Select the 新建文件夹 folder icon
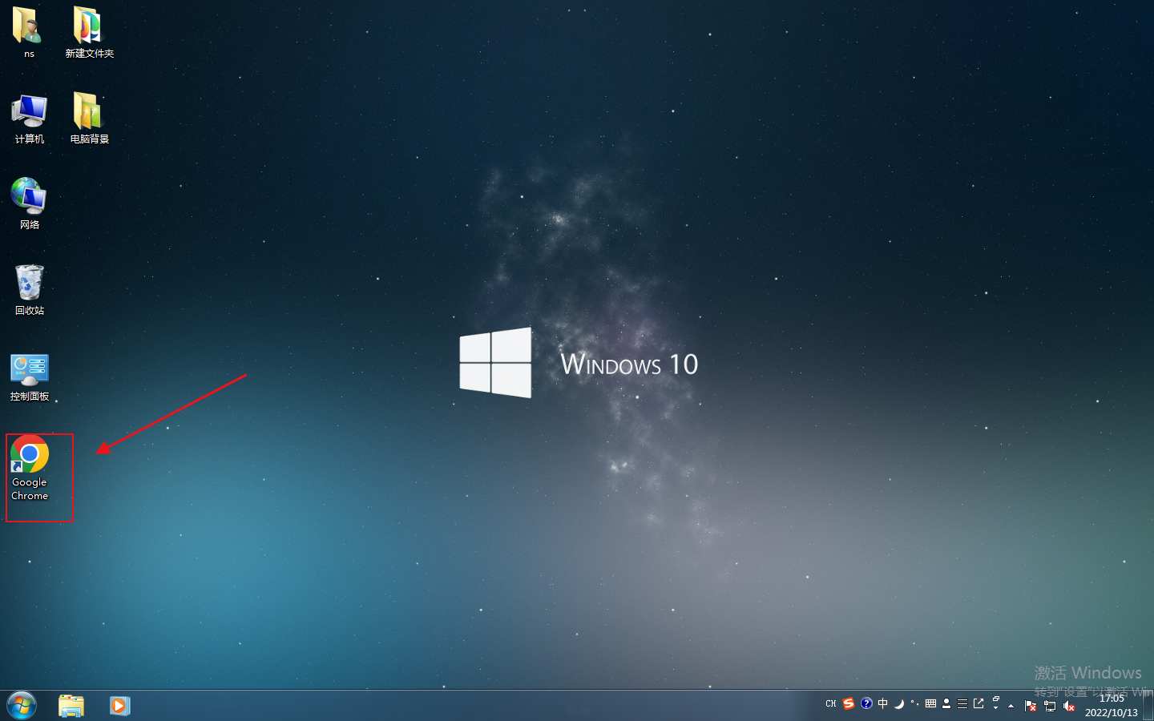Image resolution: width=1154 pixels, height=721 pixels. [89, 32]
